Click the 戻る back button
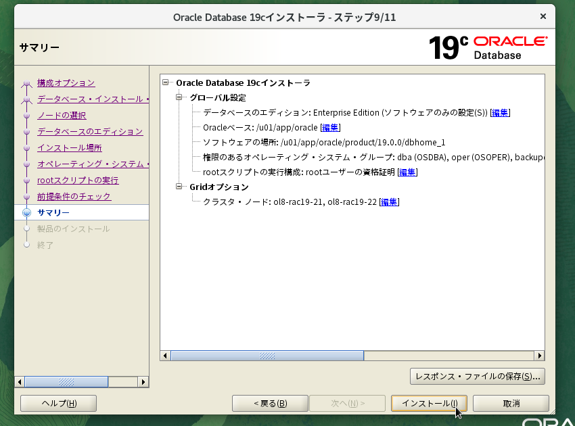The height and width of the screenshot is (426, 575). (x=271, y=403)
